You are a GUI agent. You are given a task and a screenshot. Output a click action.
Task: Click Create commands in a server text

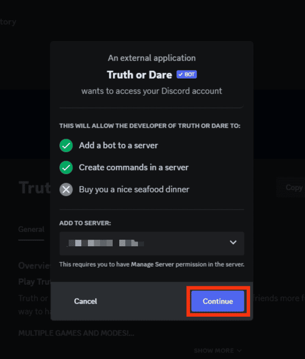(134, 167)
